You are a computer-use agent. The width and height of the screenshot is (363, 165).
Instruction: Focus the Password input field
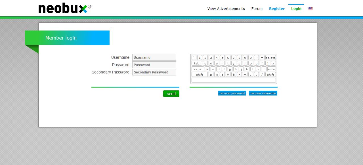coord(154,65)
